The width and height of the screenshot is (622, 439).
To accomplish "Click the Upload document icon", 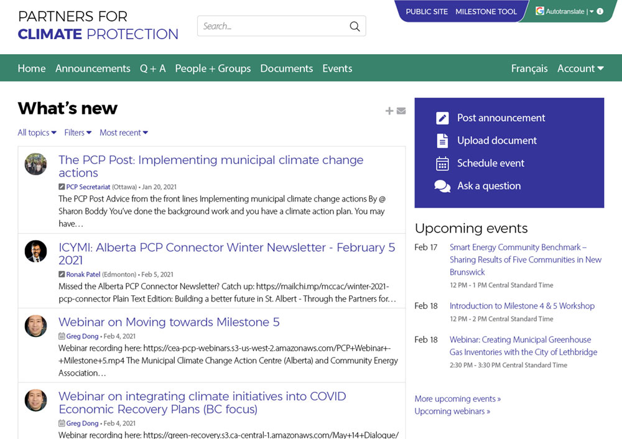I will coord(442,141).
